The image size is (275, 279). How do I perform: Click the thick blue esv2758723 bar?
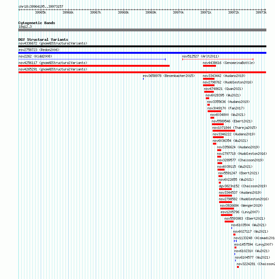coord(142,53)
